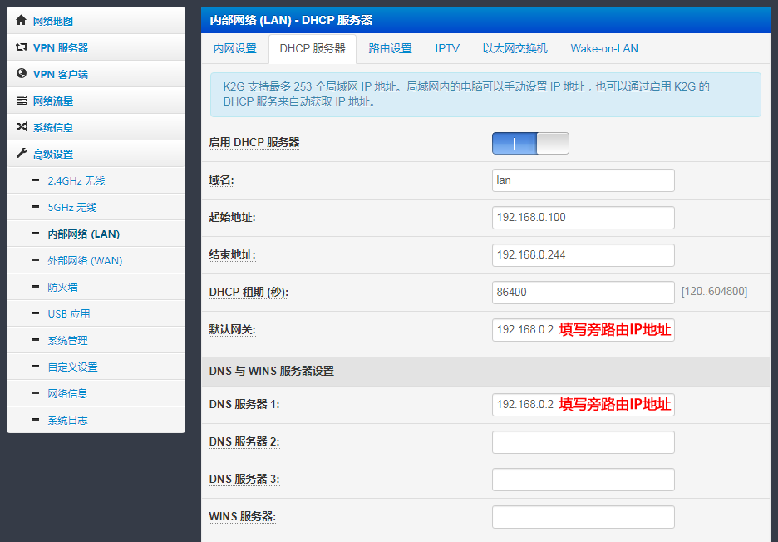This screenshot has width=778, height=542.
Task: Click the shuffle icon beside 系统信息
Action: pos(22,127)
